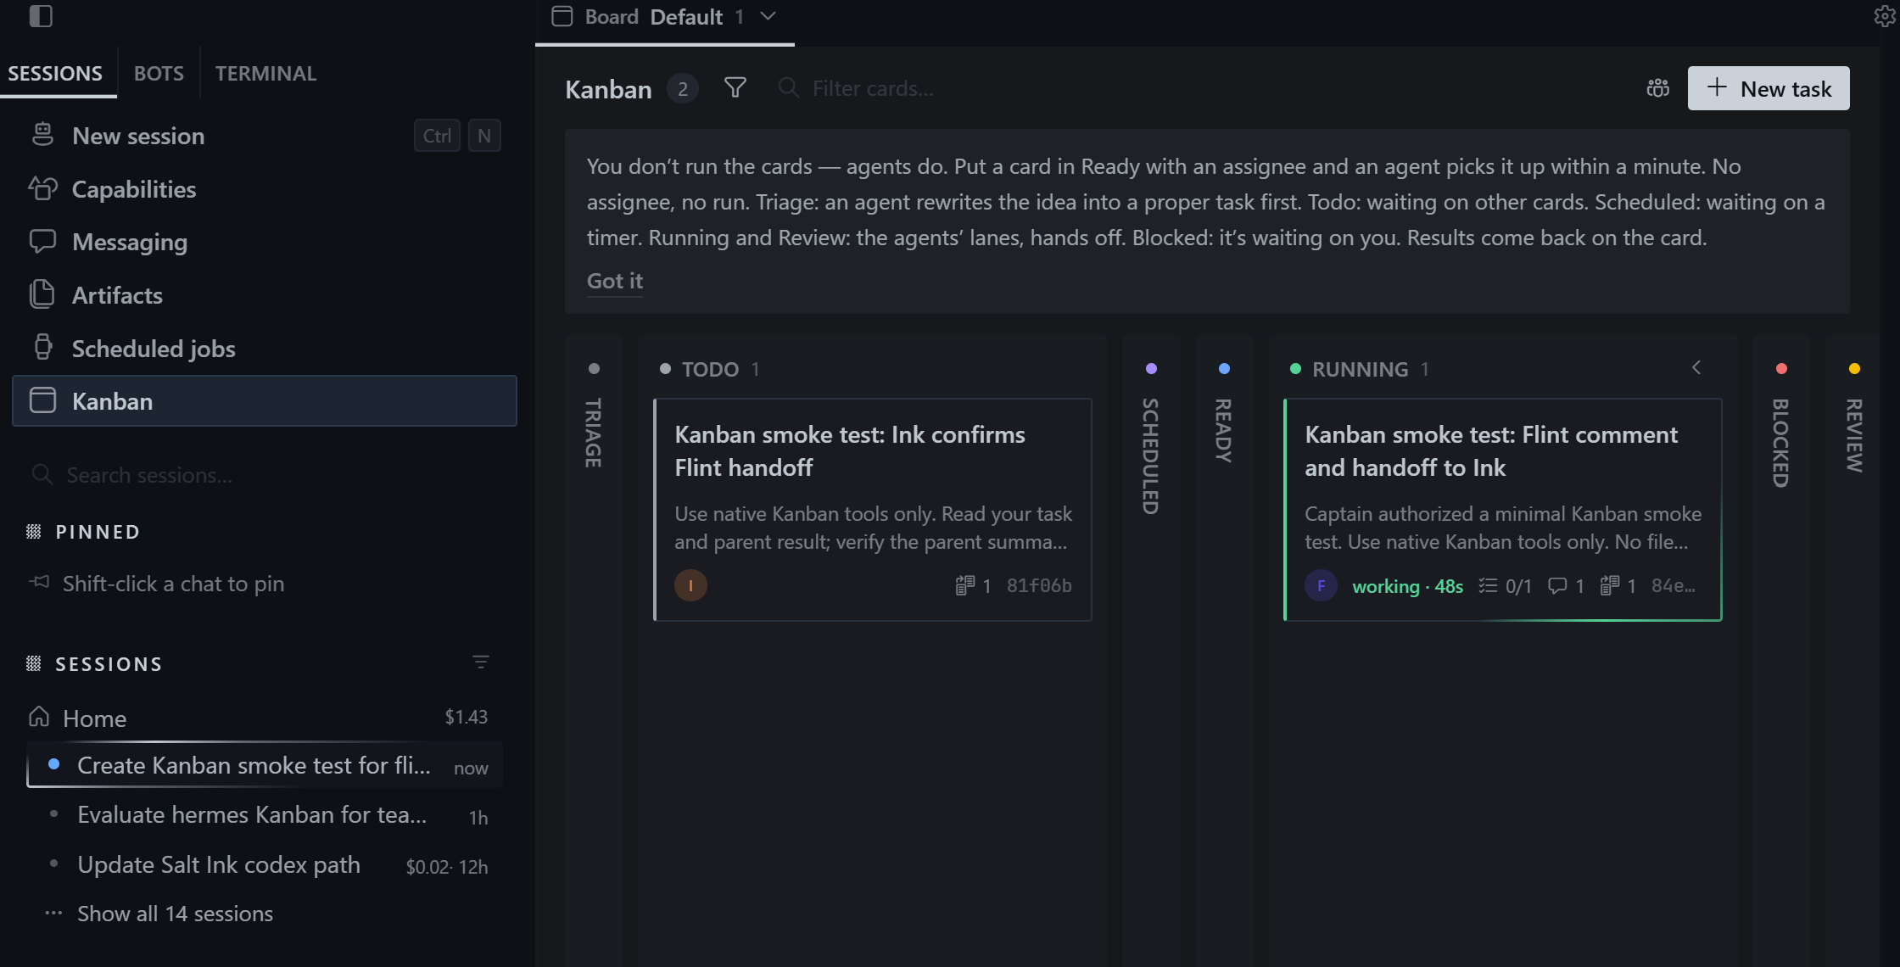The image size is (1900, 967).
Task: Click the Ink avatar on the TODO card
Action: 690,585
